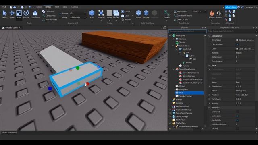Expand the ServerScriptService node

[x=170, y=113]
